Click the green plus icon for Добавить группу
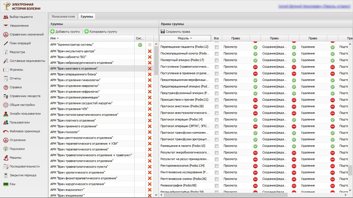The image size is (353, 198). click(x=52, y=32)
